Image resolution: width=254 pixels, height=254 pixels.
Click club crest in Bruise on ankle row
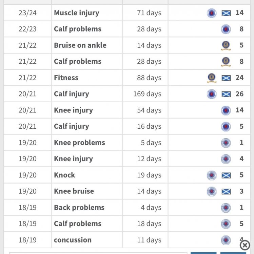[226, 45]
